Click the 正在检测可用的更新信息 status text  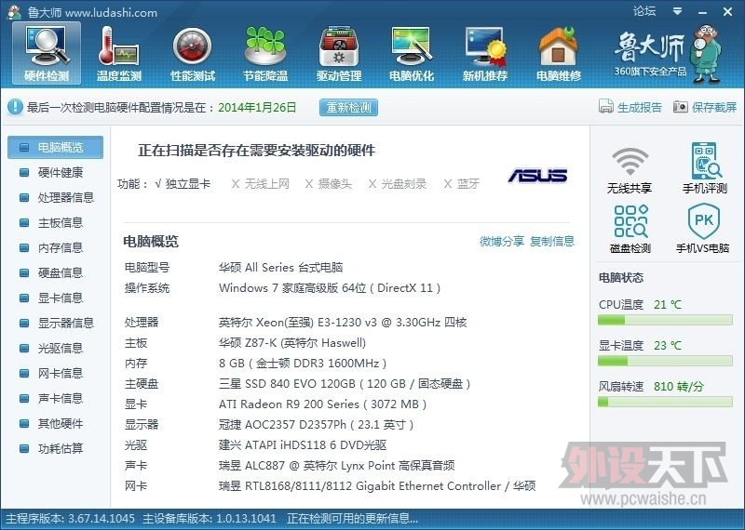click(x=353, y=518)
